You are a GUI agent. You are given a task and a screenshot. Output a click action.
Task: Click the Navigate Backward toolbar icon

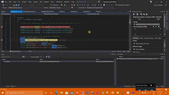point(3,5)
